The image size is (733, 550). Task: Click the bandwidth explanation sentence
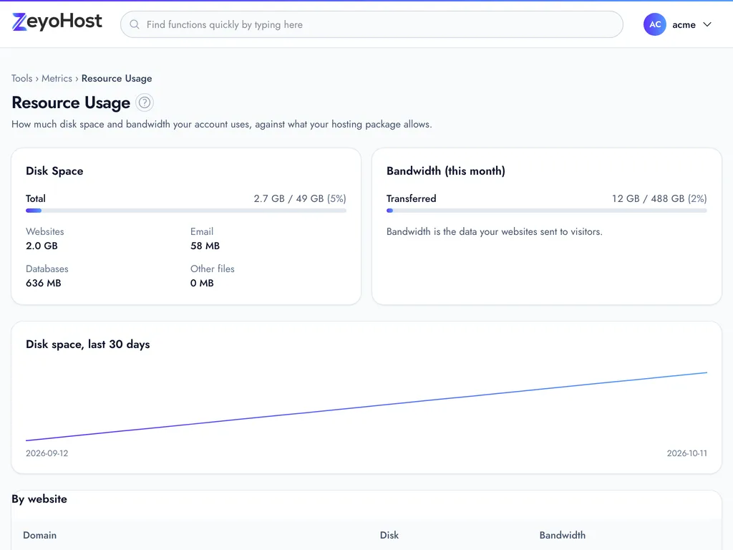coord(495,231)
